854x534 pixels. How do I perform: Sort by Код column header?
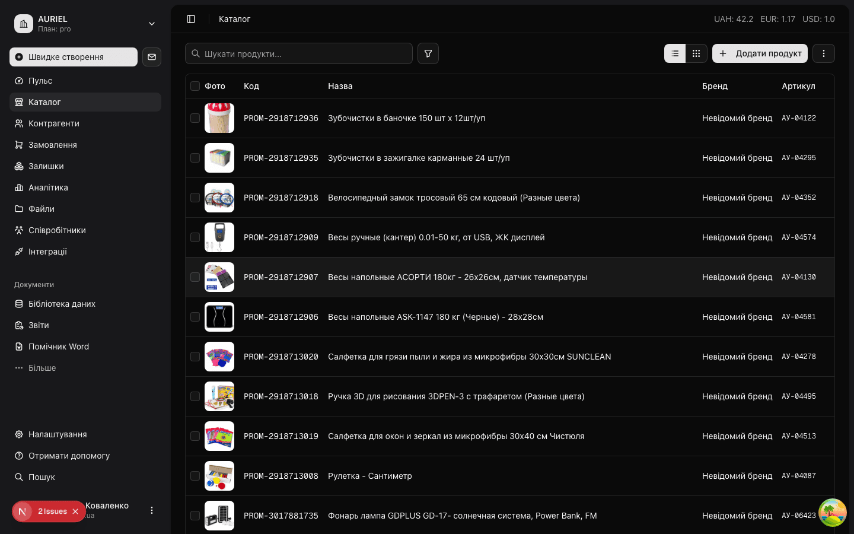[x=251, y=86]
